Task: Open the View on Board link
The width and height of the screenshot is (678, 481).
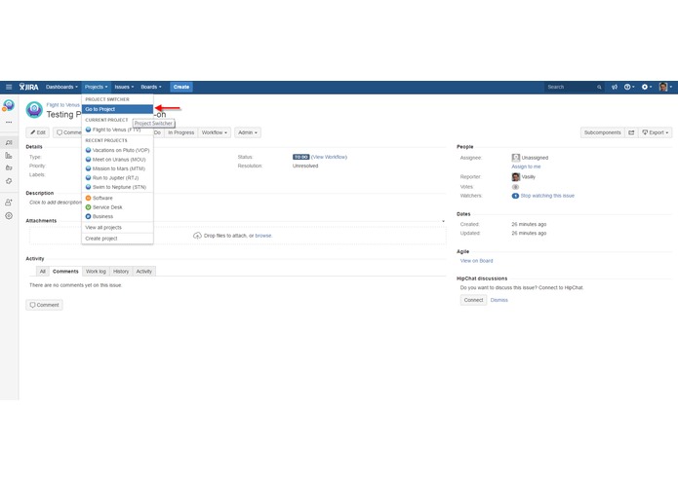Action: tap(476, 261)
